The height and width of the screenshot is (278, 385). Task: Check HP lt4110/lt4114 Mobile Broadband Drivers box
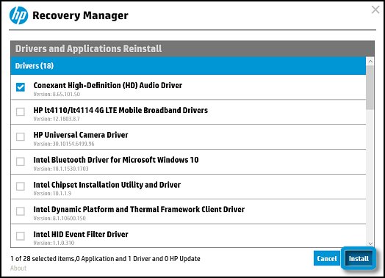pyautogui.click(x=21, y=111)
